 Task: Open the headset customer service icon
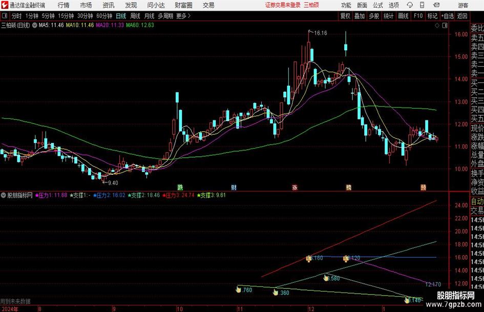pos(410,5)
